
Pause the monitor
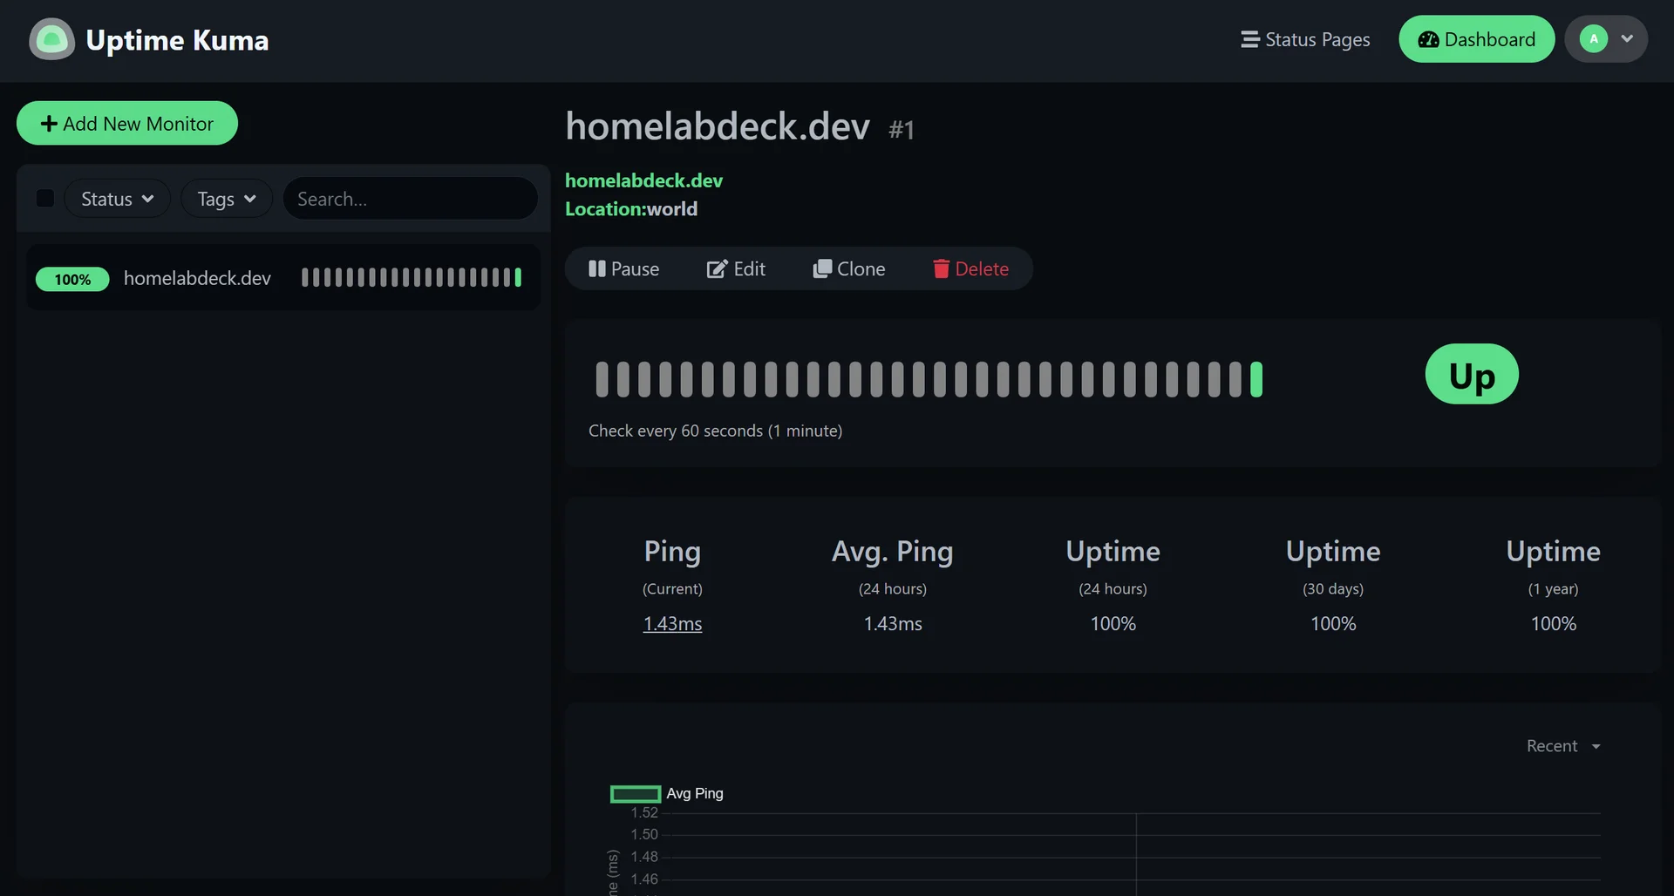pyautogui.click(x=623, y=268)
